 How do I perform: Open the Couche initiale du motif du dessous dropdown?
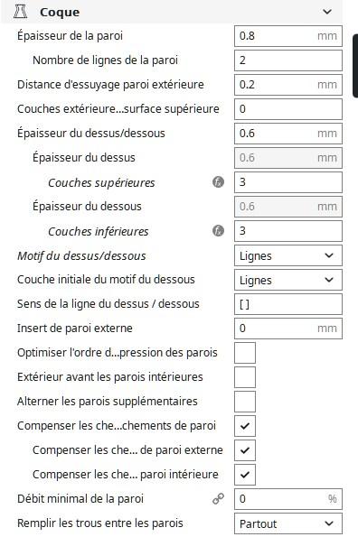[x=288, y=280]
